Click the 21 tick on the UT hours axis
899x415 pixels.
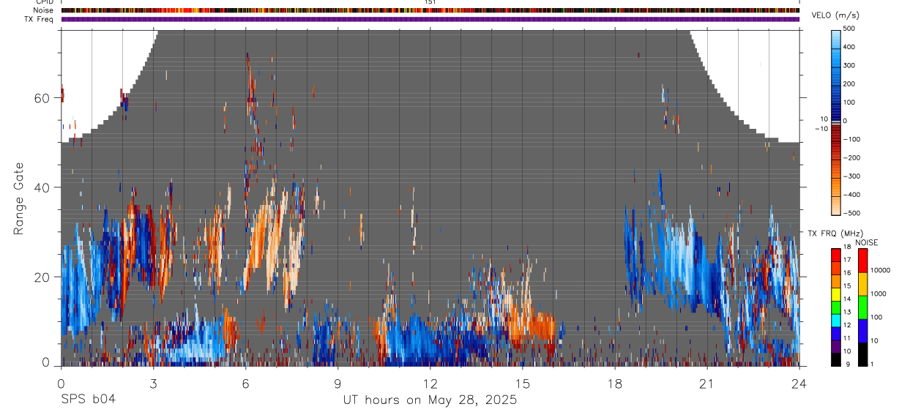(707, 383)
